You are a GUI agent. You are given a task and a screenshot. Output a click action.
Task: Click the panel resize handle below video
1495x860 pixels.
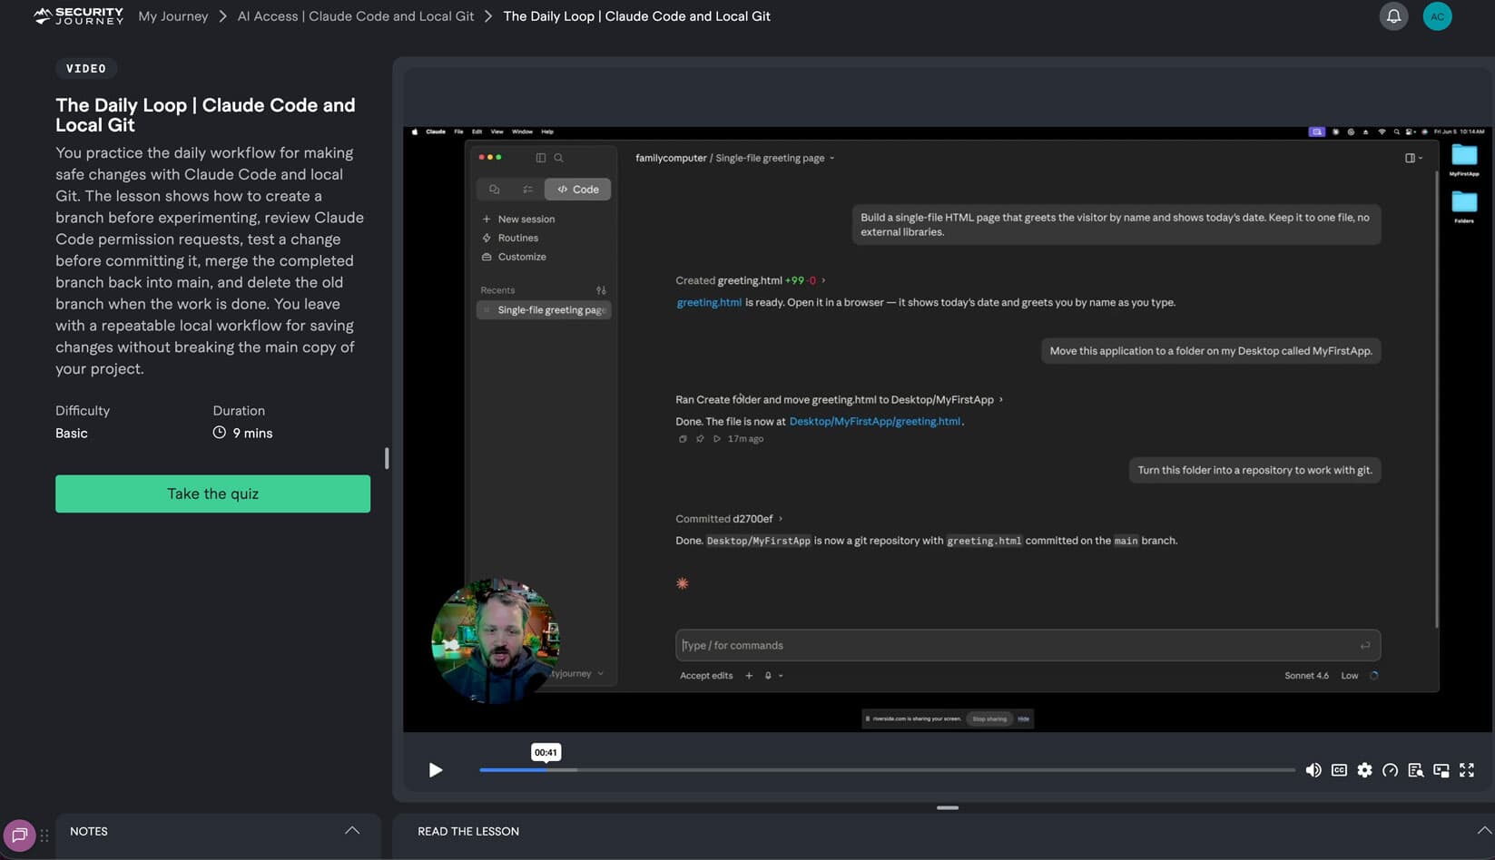point(948,807)
